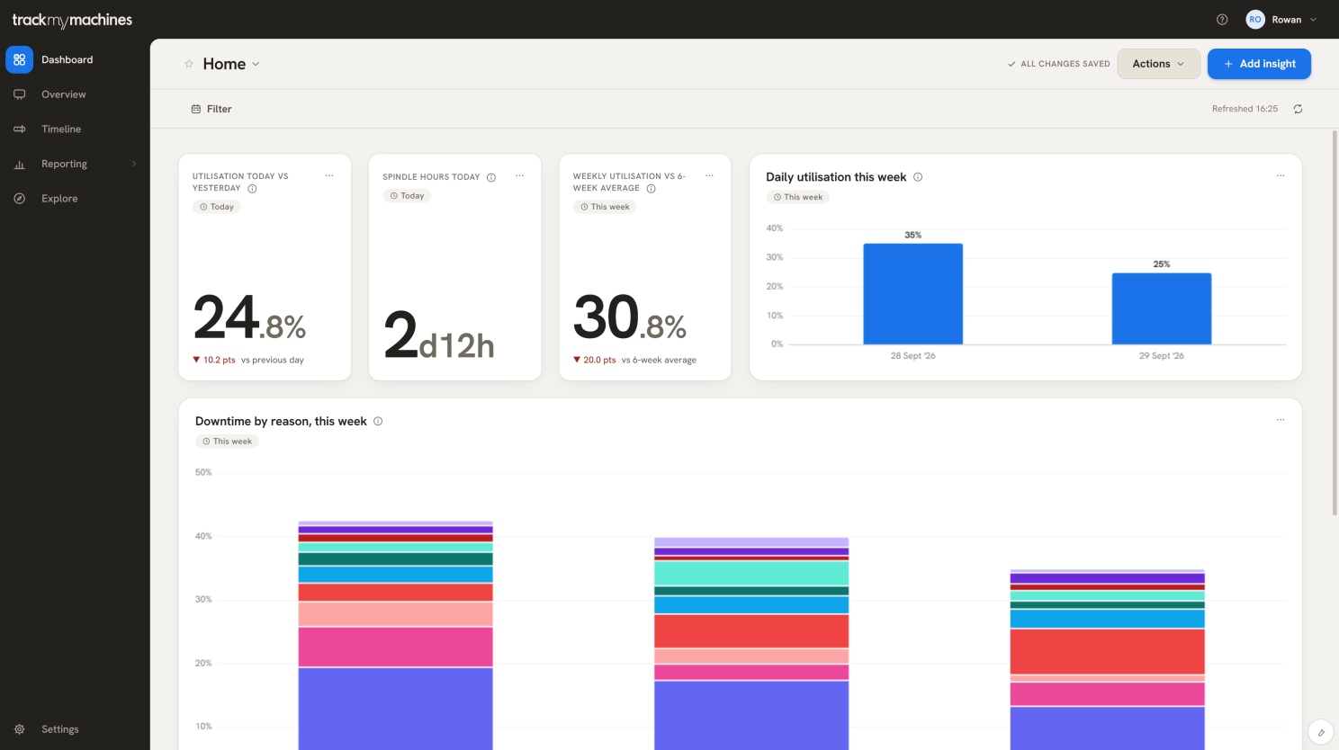Click '20.0 pts' change indicator
The height and width of the screenshot is (750, 1339).
click(595, 360)
